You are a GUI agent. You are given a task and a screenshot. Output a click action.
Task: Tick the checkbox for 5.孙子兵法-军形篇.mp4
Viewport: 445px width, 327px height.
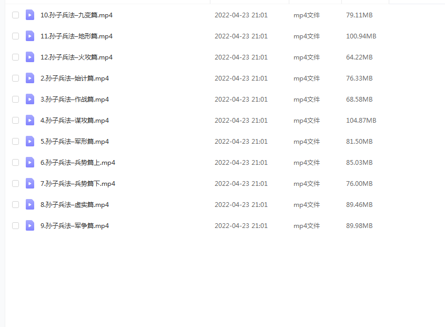pyautogui.click(x=16, y=142)
